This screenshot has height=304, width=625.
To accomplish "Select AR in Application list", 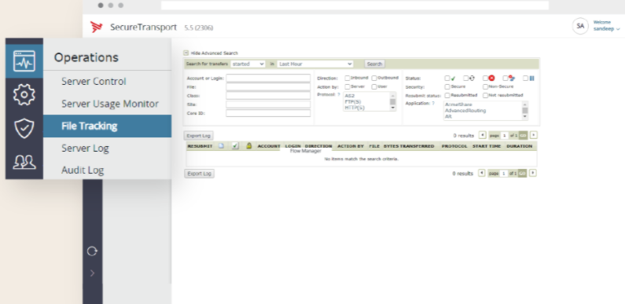I will [448, 117].
